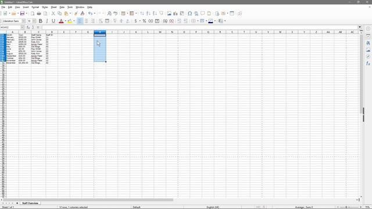Open the Sheet menu
The height and width of the screenshot is (209, 372).
53,7
